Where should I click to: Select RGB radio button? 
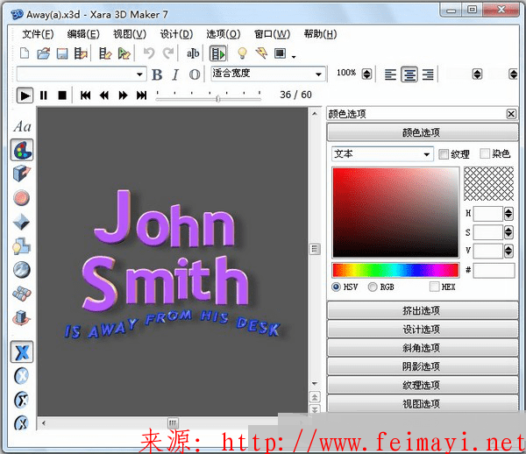(x=373, y=287)
